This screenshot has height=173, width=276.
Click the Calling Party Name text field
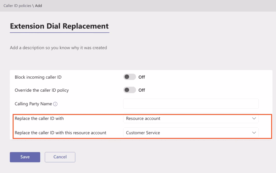[x=191, y=103]
